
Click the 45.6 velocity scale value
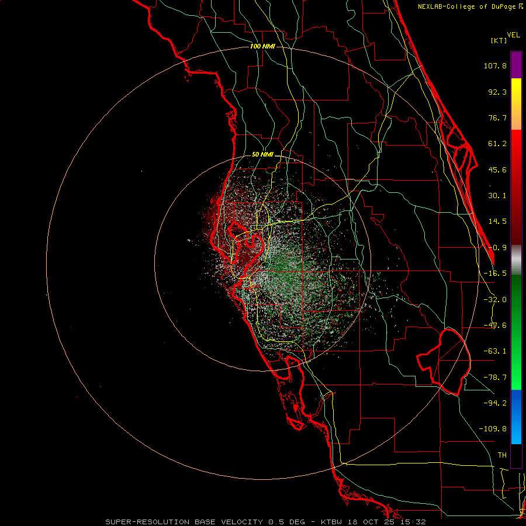pos(497,169)
